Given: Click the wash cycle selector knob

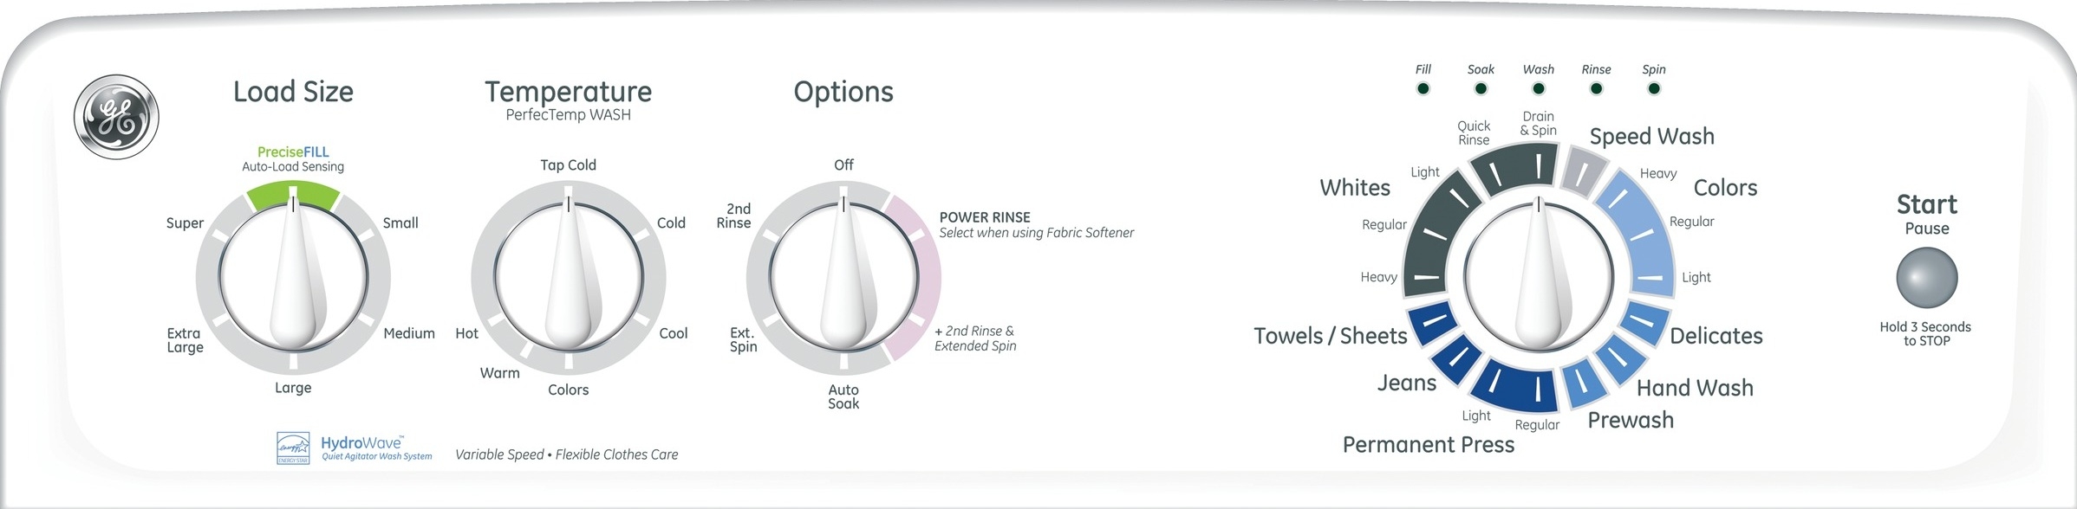Looking at the screenshot, I should point(1539,279).
